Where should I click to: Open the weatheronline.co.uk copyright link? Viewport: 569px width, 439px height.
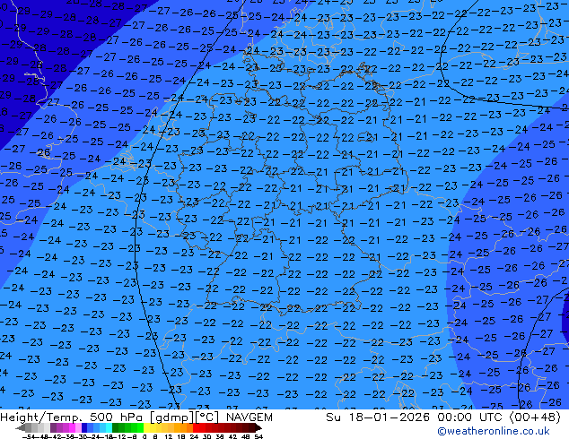coord(493,431)
